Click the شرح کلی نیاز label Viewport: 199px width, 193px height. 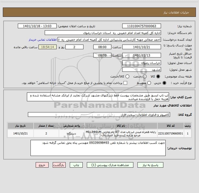click(x=181, y=97)
